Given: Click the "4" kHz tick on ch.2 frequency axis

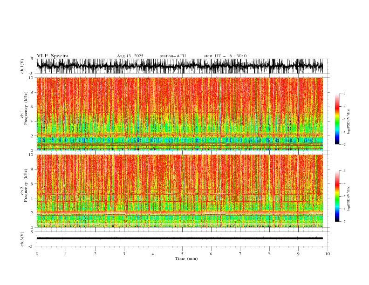Looking at the screenshot, I should [x=33, y=198].
